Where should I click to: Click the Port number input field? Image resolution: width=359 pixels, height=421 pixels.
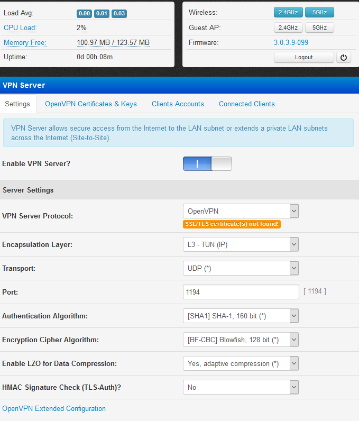point(241,292)
